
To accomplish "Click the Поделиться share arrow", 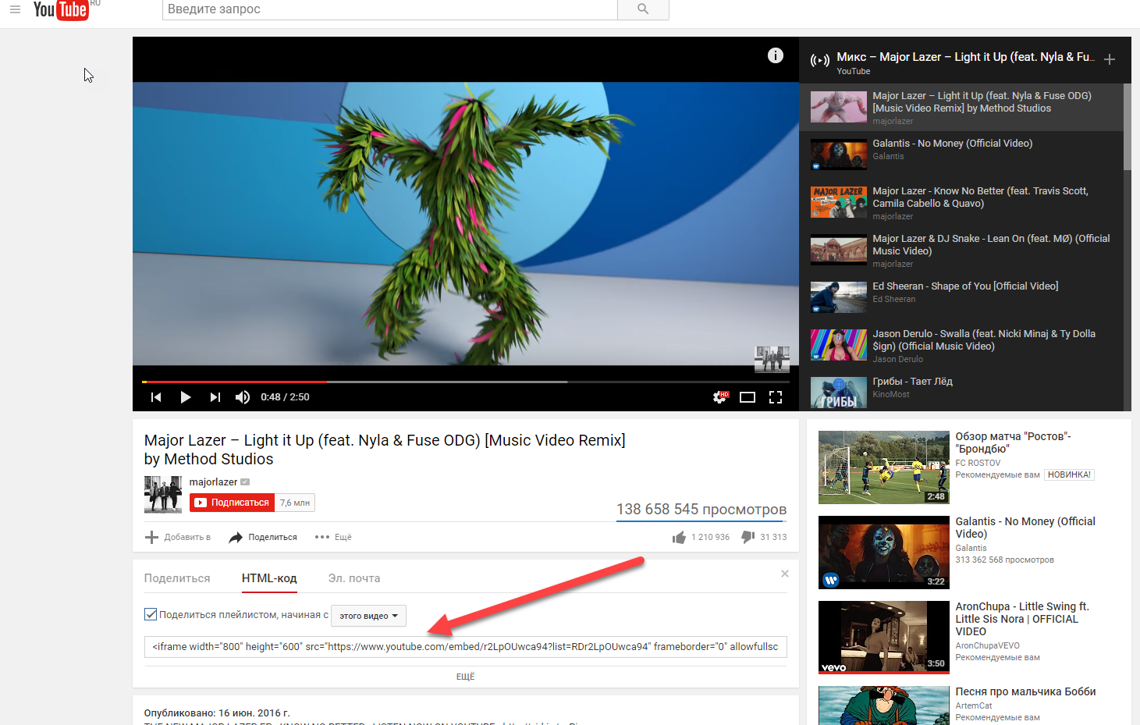I will 236,537.
